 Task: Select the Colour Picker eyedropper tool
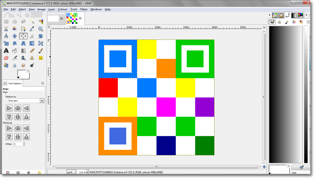click(32, 29)
